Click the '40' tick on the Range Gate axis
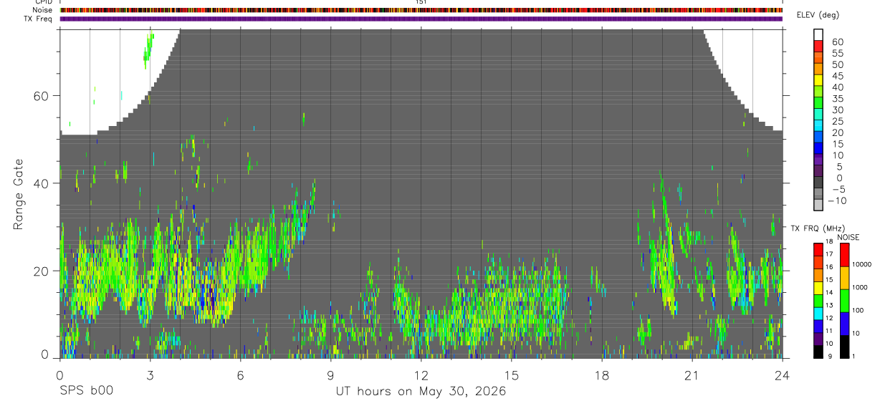The width and height of the screenshot is (880, 406). 42,183
